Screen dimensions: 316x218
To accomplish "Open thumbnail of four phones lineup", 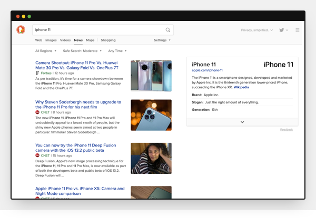I will pyautogui.click(x=151, y=76).
